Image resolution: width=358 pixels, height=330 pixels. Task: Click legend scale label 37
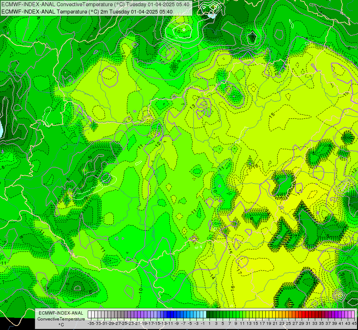click(x=328, y=323)
